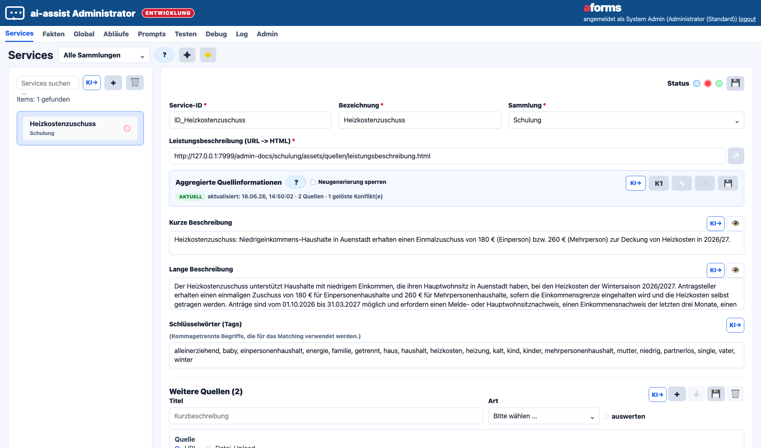The image size is (761, 448).
Task: Click the AKTUELL status badge
Action: point(191,197)
